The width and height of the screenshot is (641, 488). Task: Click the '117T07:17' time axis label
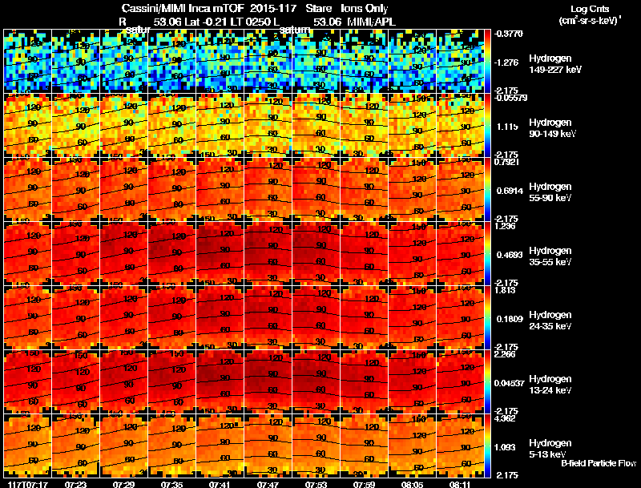[x=27, y=484]
